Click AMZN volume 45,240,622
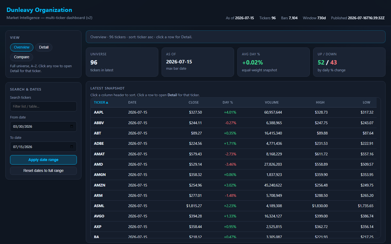 point(273,185)
